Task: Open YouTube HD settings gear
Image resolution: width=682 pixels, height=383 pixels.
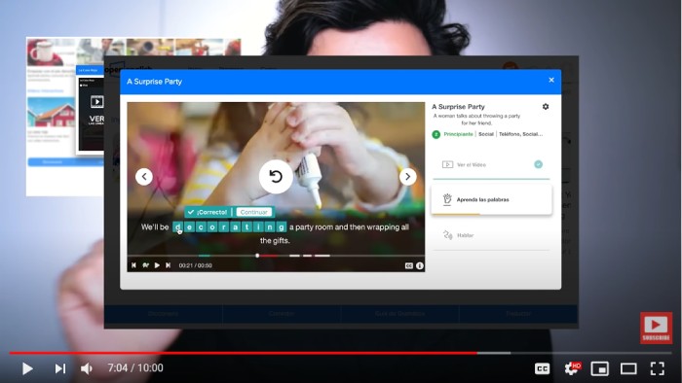Action: pos(572,368)
